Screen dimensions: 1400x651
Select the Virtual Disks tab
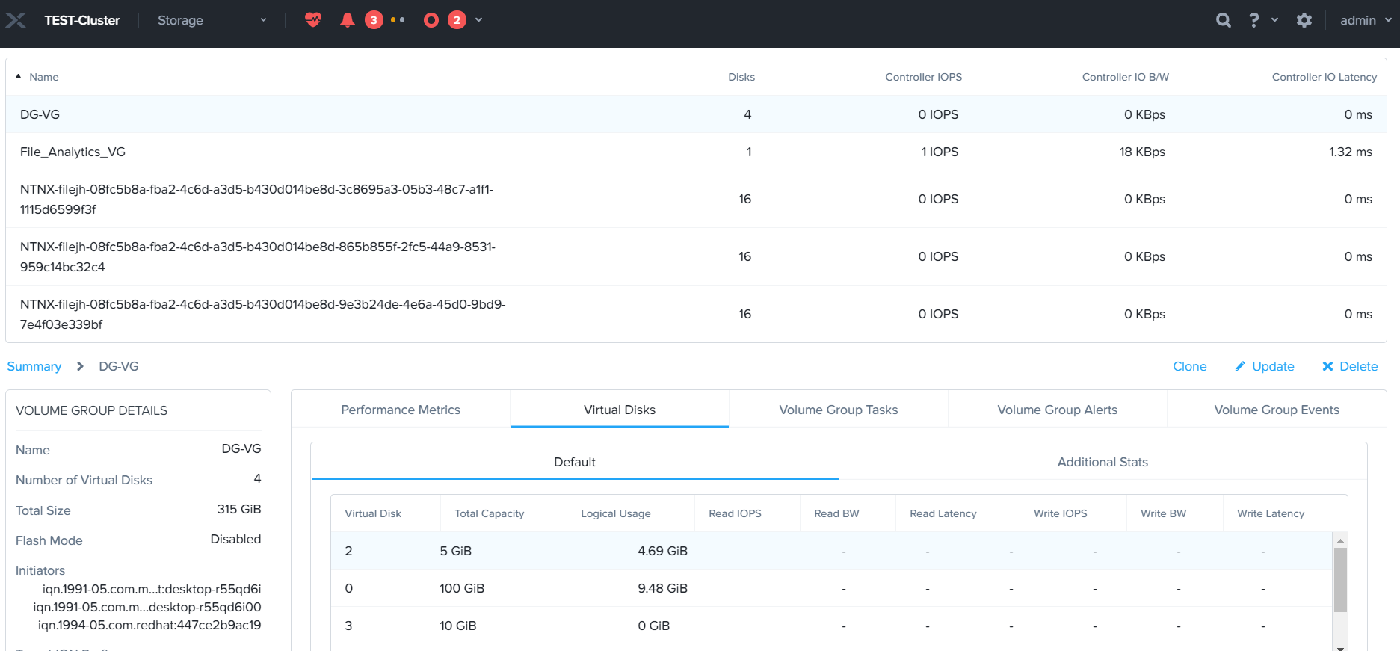click(x=620, y=410)
